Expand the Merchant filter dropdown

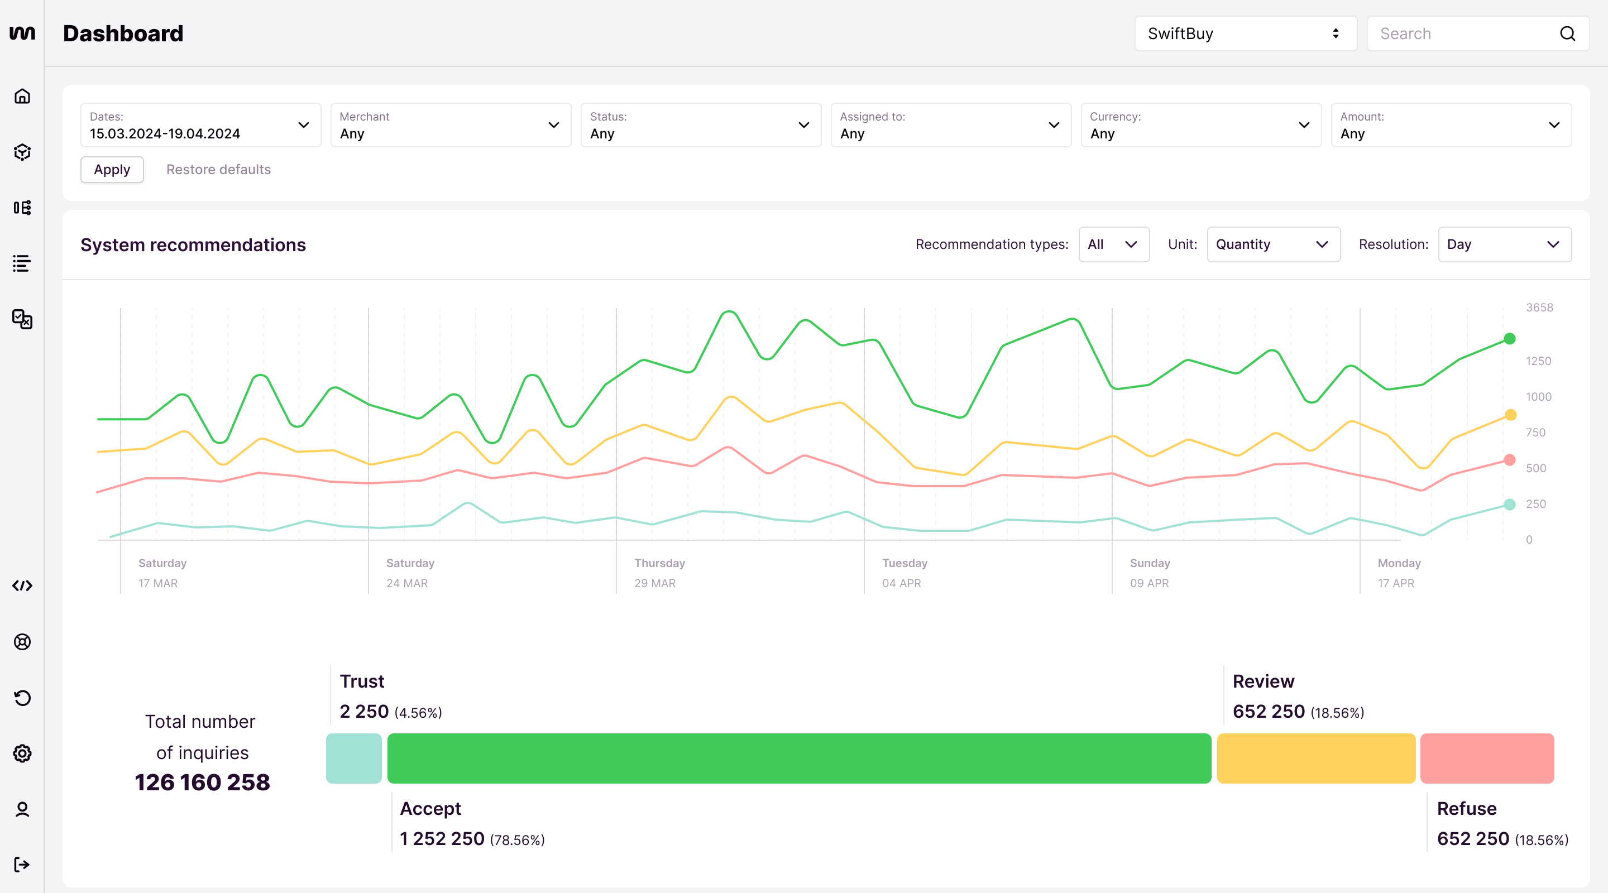click(x=451, y=125)
